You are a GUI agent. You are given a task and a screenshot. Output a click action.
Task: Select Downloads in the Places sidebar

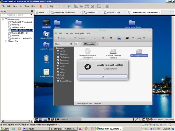click(x=64, y=63)
